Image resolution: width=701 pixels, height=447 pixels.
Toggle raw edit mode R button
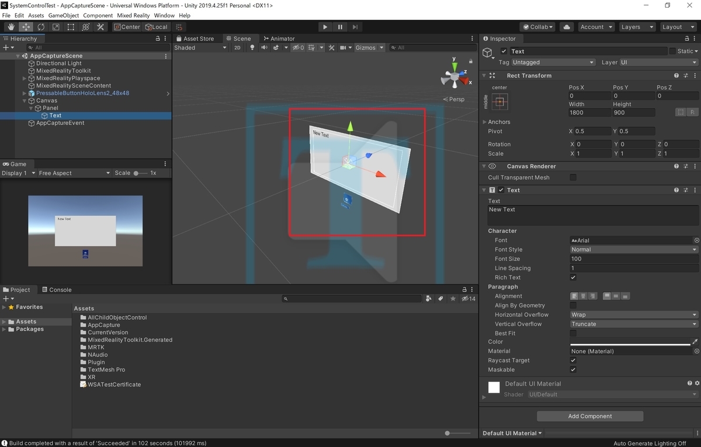click(693, 112)
